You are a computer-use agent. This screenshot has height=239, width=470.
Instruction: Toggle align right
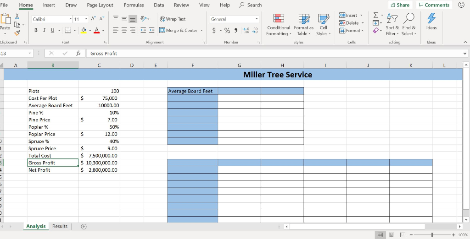(133, 30)
